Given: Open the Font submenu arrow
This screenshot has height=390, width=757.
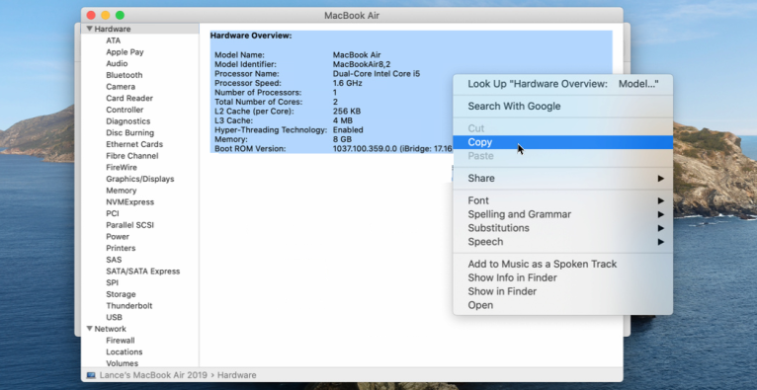Looking at the screenshot, I should coord(661,200).
